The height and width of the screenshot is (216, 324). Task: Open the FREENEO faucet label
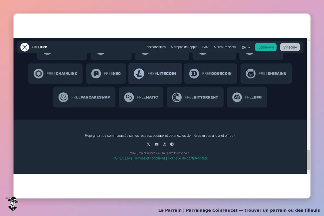tap(112, 73)
